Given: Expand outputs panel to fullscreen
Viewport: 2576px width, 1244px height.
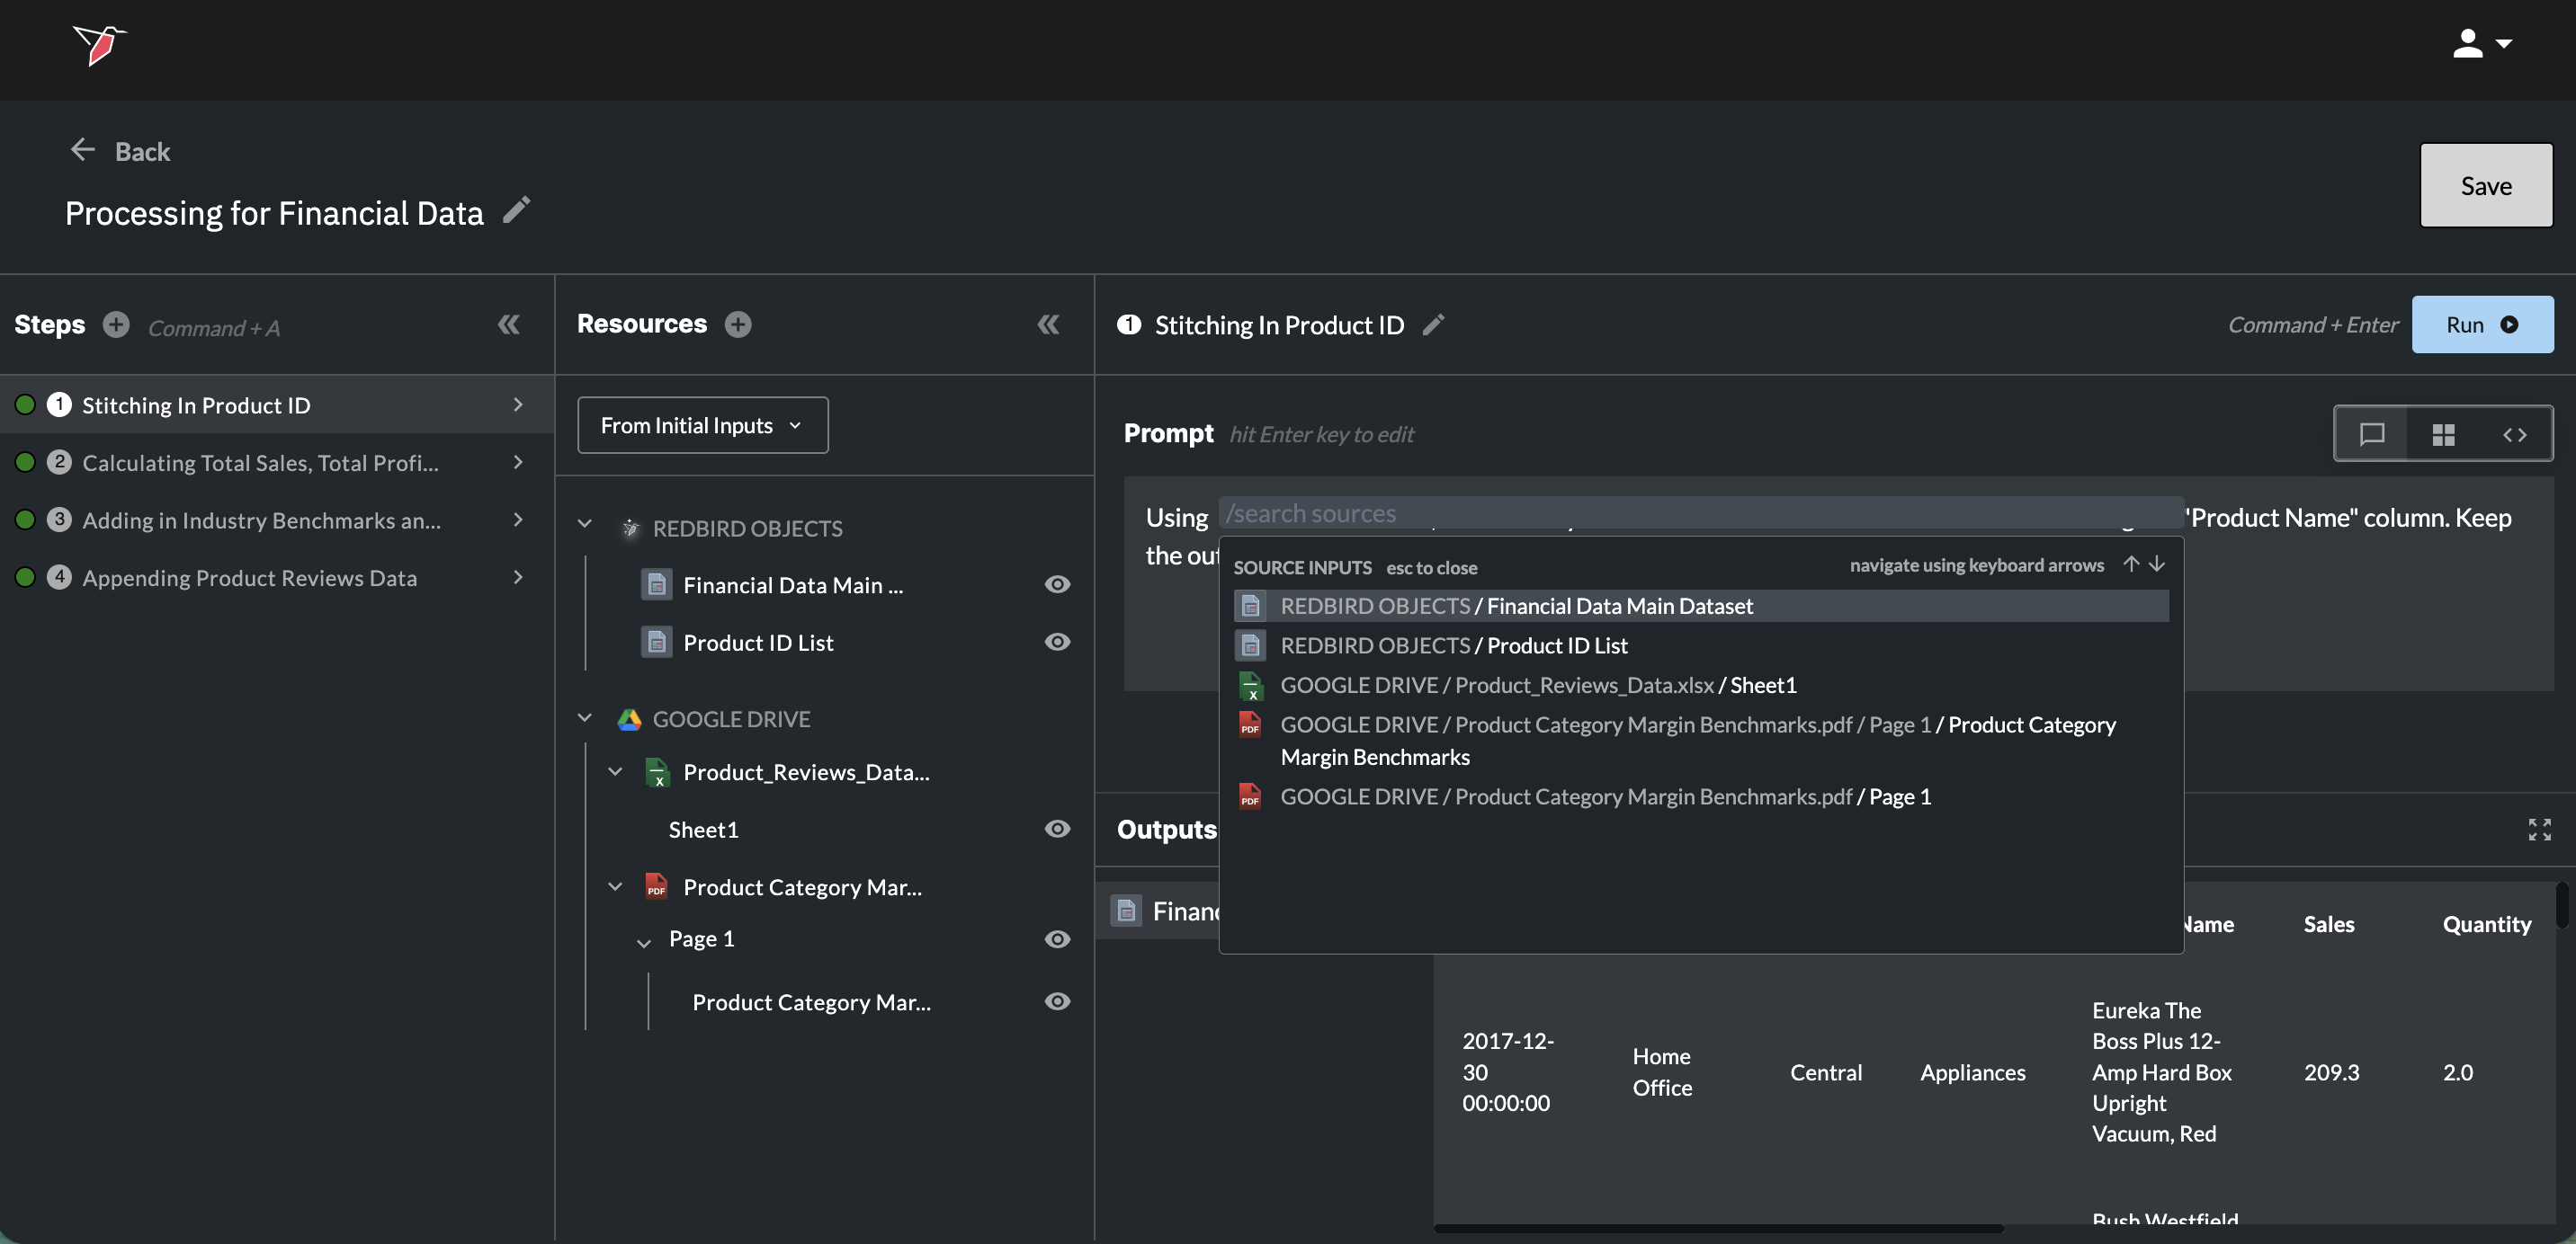Looking at the screenshot, I should coord(2539,830).
